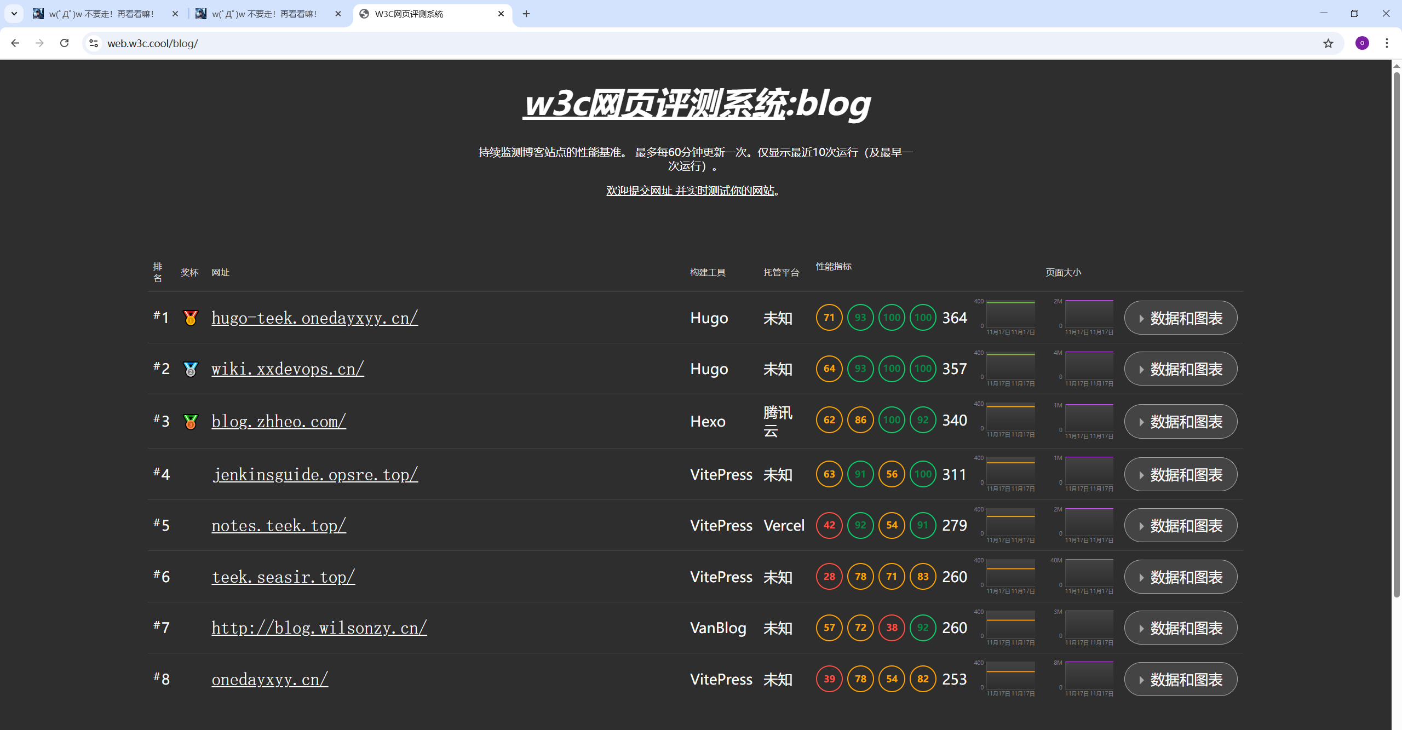Open the jenkinsguide.opsre.top link
Screen dimensions: 1402x730
click(x=315, y=474)
